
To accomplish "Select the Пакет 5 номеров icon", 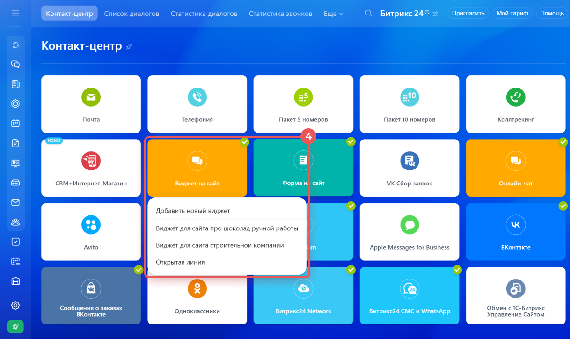I will tap(303, 97).
